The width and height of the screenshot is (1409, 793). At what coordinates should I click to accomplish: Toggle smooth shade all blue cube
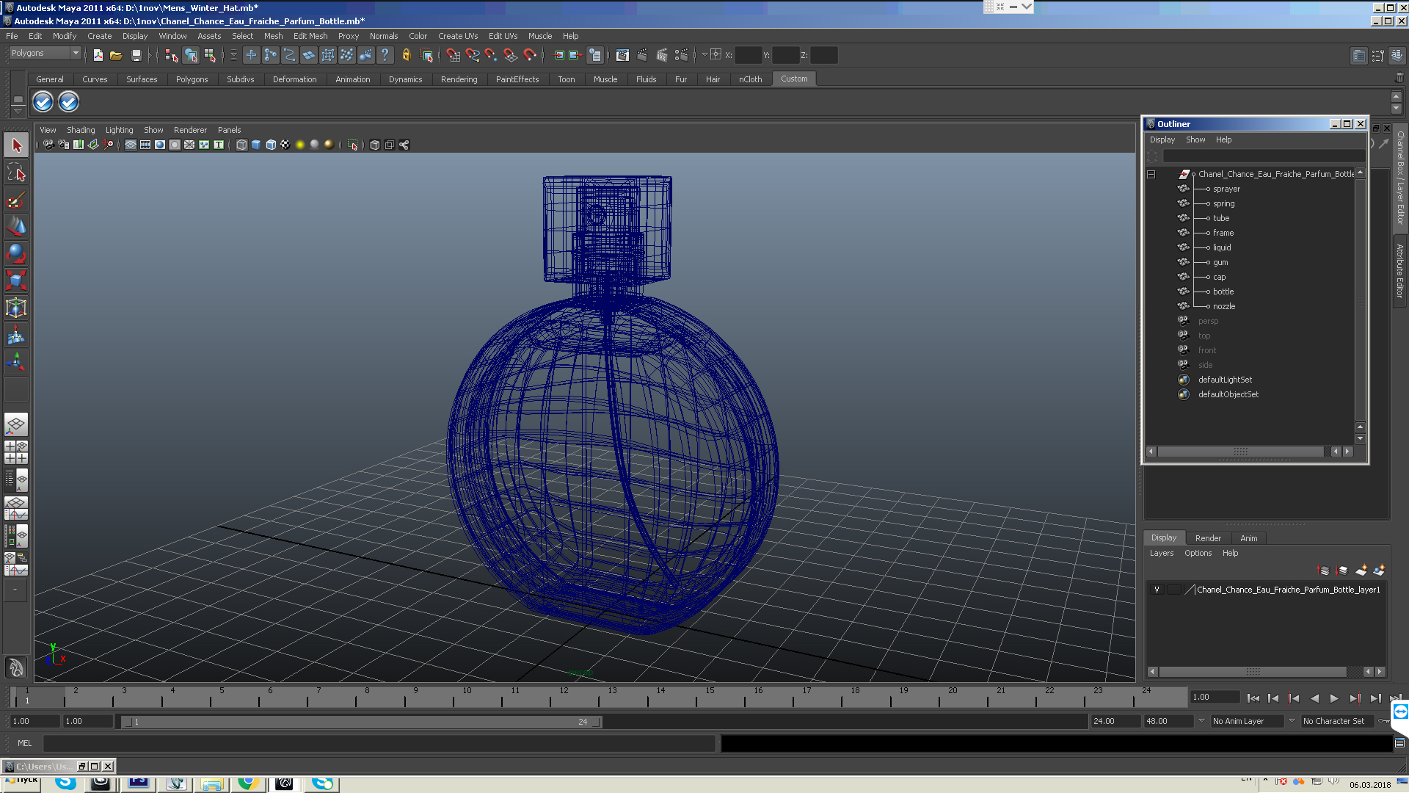click(x=256, y=145)
